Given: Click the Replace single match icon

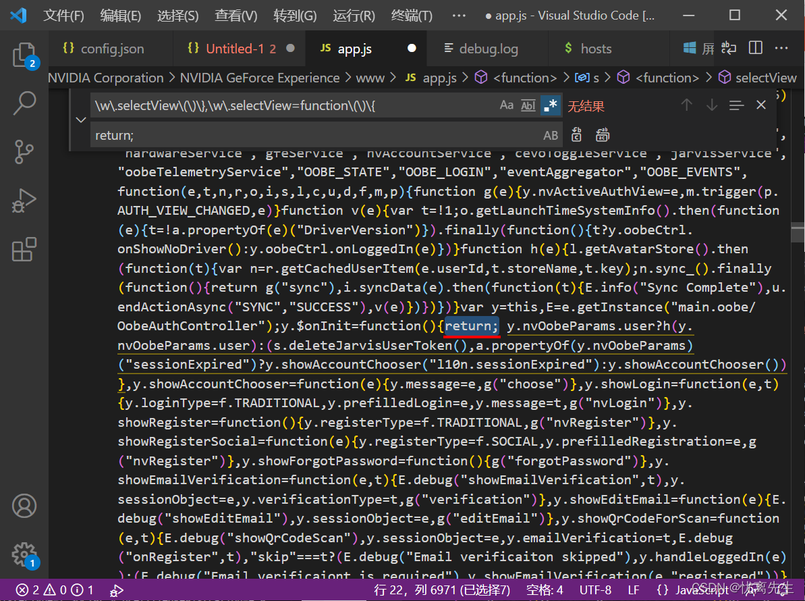Looking at the screenshot, I should point(576,135).
